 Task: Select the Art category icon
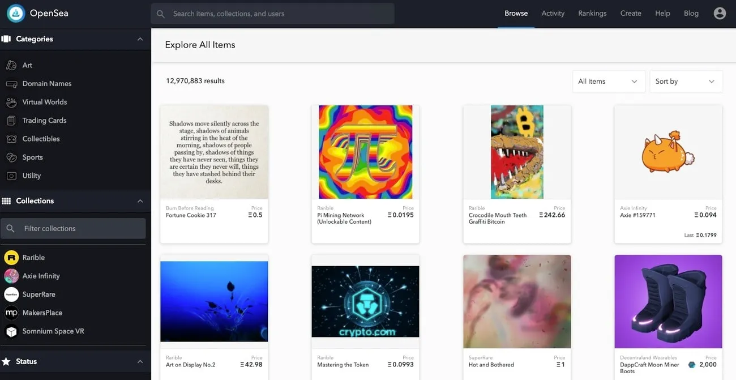coord(11,65)
